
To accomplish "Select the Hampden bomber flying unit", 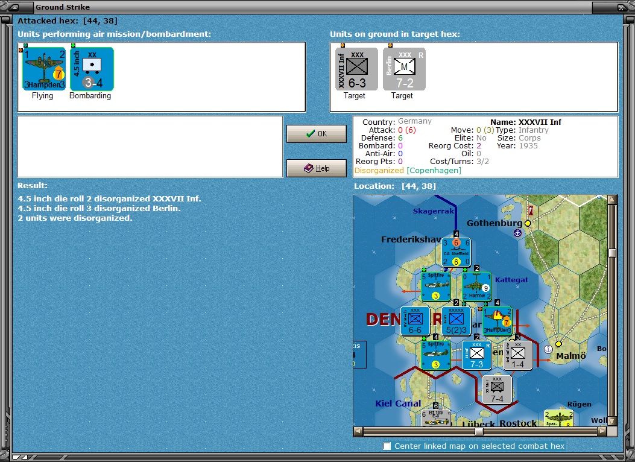I will tap(44, 69).
